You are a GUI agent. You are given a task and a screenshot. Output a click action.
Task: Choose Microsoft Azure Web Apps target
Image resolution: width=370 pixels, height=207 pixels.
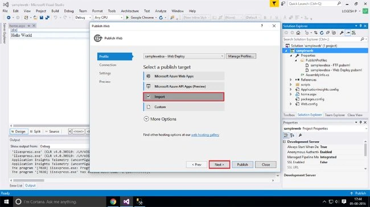pos(184,76)
